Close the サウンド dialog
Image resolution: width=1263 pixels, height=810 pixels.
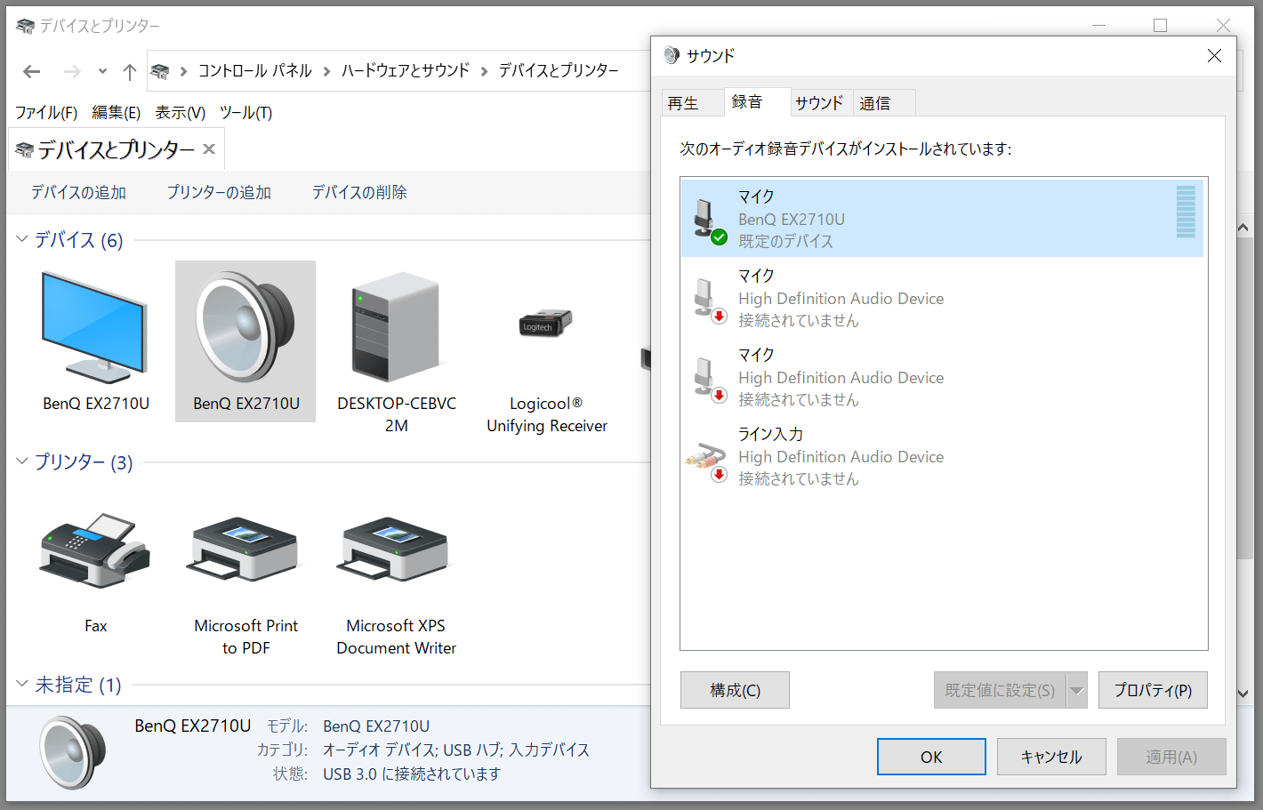(x=1214, y=55)
